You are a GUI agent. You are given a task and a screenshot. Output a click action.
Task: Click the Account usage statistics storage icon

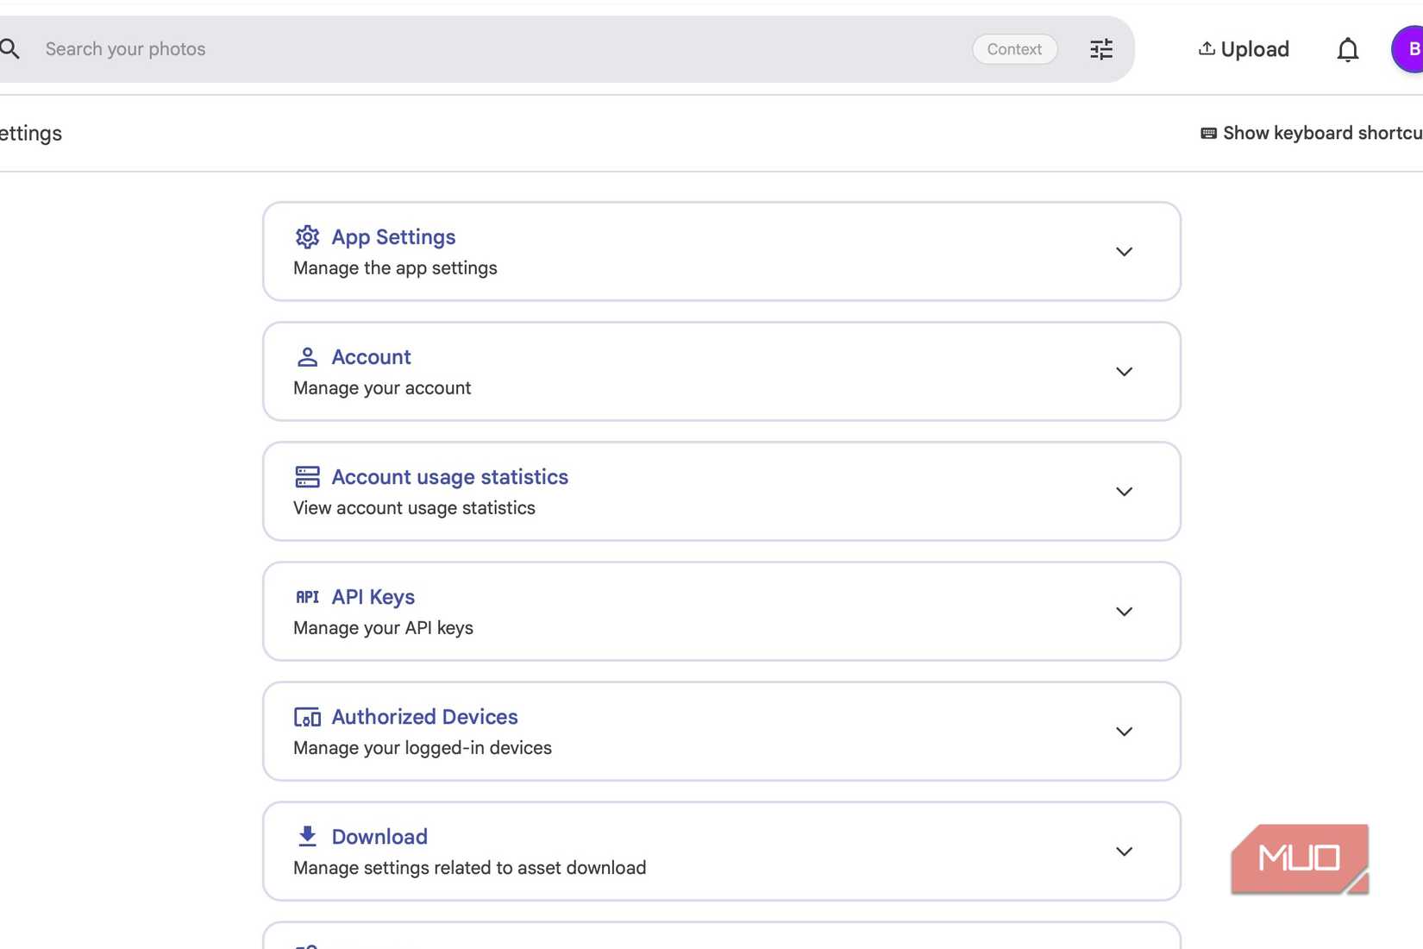click(x=307, y=476)
